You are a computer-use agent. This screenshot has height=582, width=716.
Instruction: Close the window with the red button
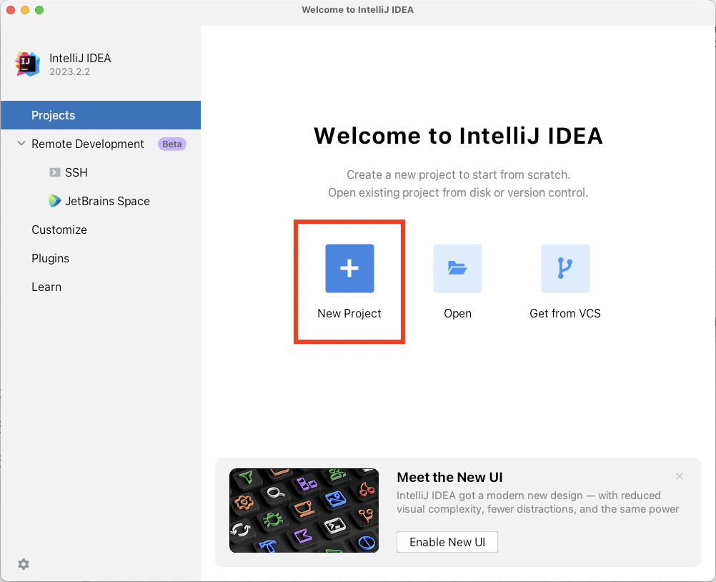pos(11,9)
